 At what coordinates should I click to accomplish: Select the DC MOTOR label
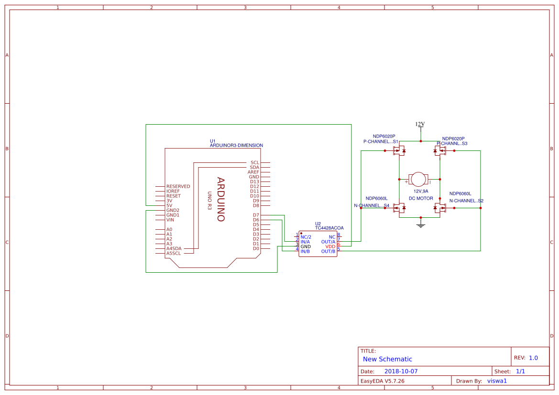pyautogui.click(x=421, y=198)
